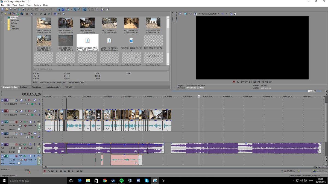This screenshot has height=184, width=328.
Task: Switch to the Media Generators tab
Action: (53, 87)
